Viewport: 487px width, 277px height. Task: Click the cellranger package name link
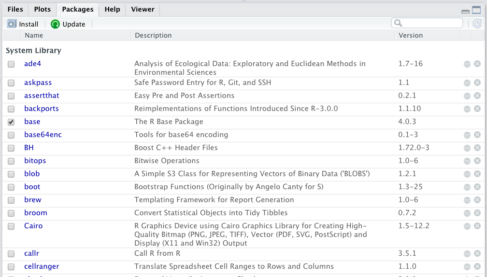[x=42, y=266]
